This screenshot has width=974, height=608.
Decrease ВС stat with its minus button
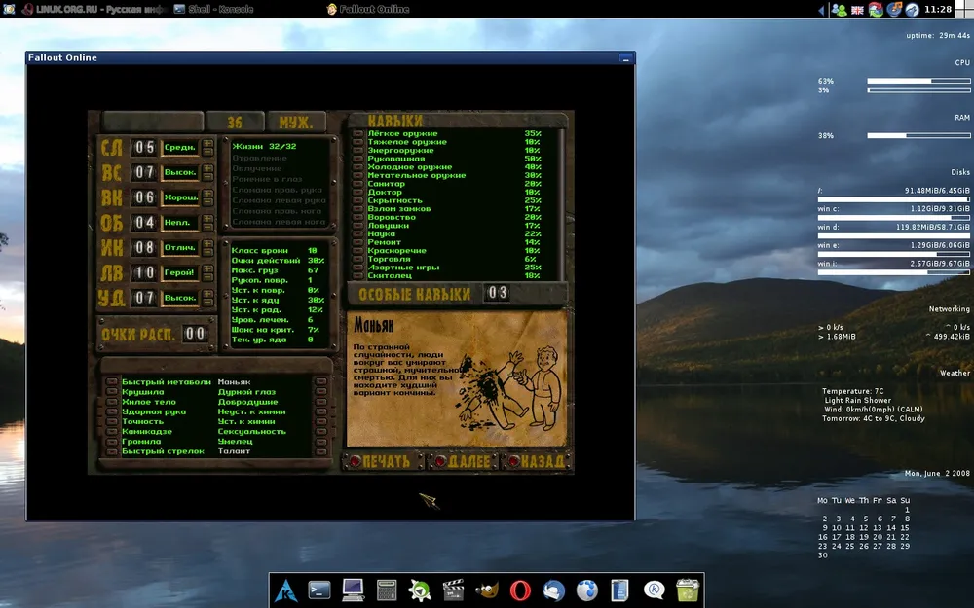click(x=207, y=177)
